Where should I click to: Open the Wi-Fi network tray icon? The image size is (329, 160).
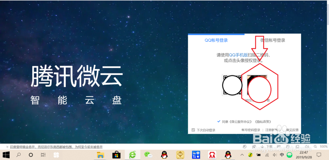pos(267,155)
